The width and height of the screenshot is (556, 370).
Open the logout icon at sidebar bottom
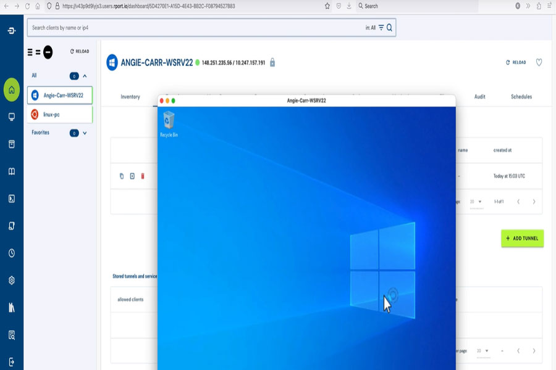click(12, 362)
